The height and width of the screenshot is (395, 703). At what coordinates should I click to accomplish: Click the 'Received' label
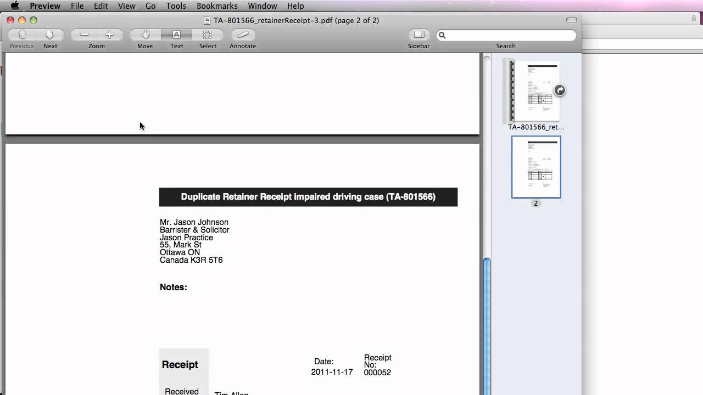point(182,391)
